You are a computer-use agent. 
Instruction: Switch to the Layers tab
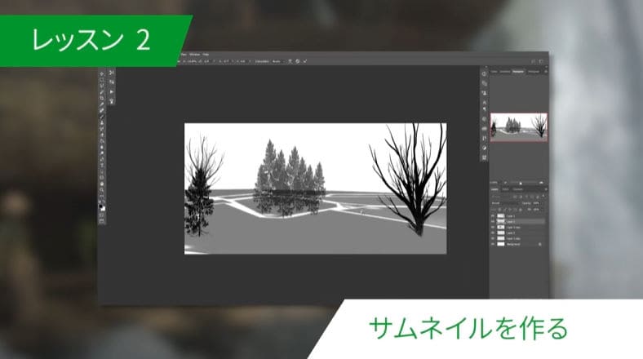(x=494, y=189)
